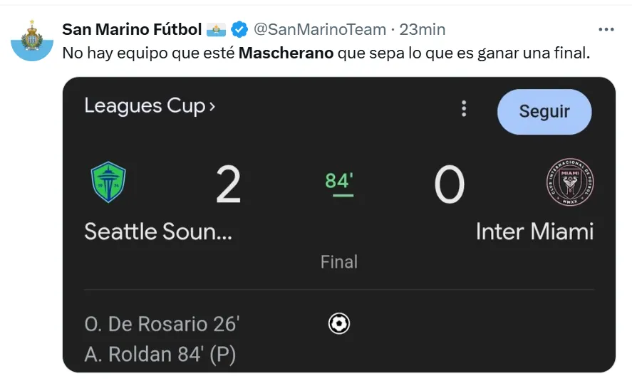632x381 pixels.
Task: Click the A. Roldan 84' (P) goal entry
Action: [160, 354]
